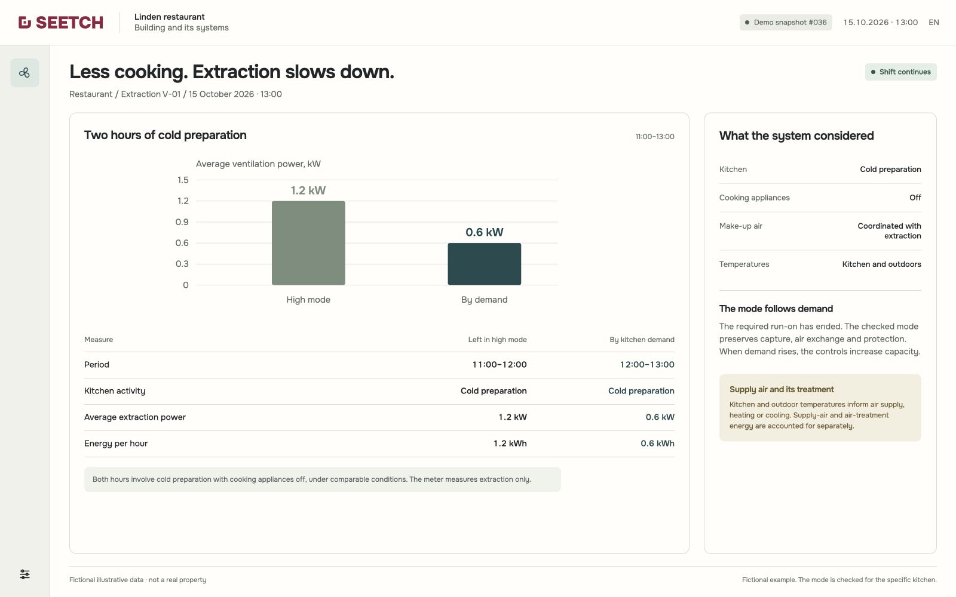Viewport: 956px width, 597px height.
Task: Click the Supply air and its treatment note
Action: coord(820,408)
